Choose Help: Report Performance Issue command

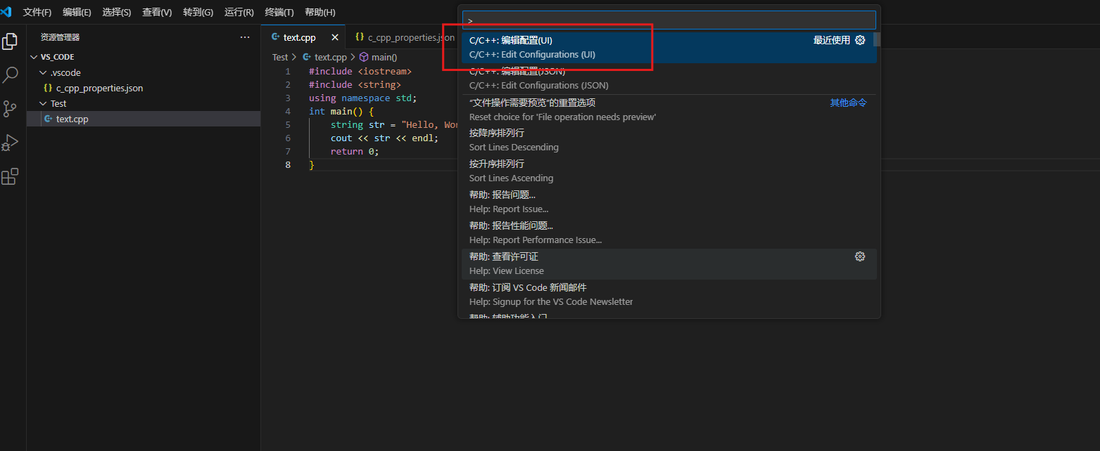(x=669, y=233)
